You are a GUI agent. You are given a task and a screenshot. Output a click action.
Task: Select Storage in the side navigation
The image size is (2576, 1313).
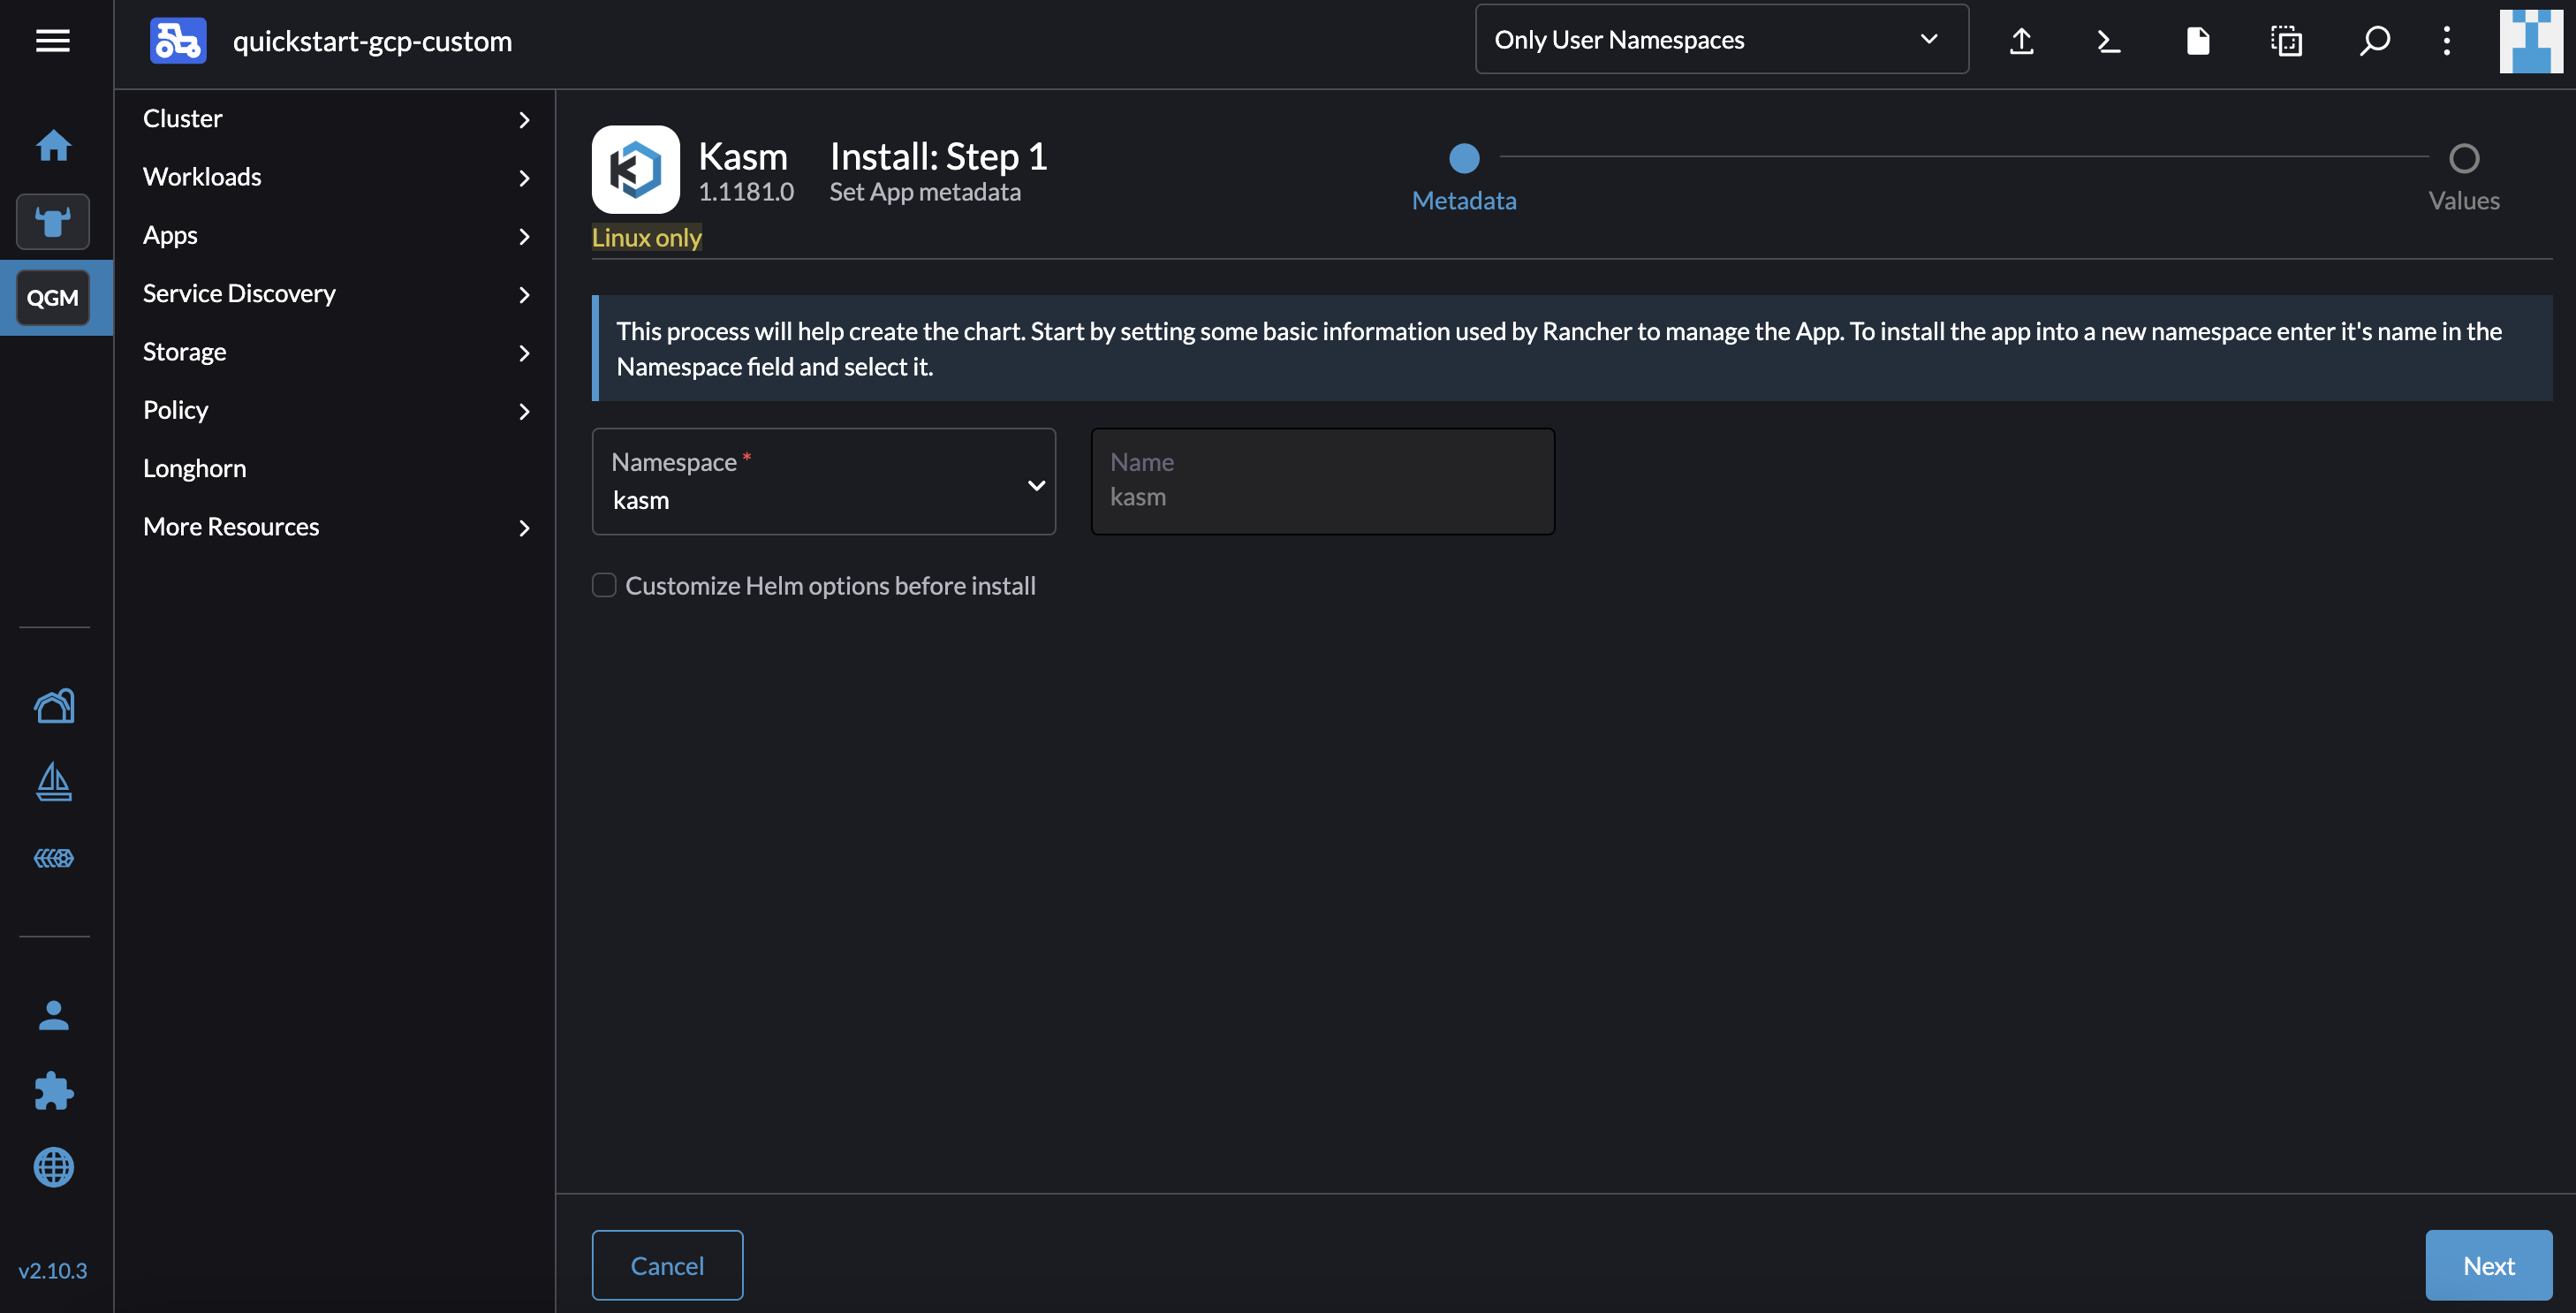click(x=185, y=352)
